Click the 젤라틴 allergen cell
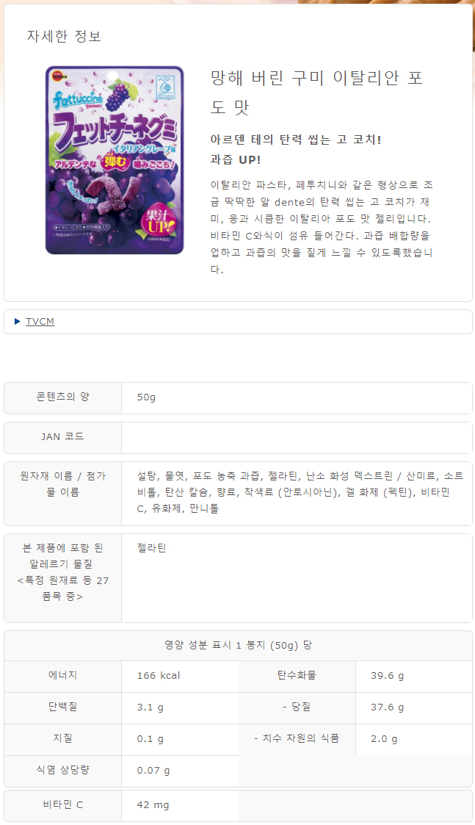This screenshot has width=475, height=825. (297, 577)
